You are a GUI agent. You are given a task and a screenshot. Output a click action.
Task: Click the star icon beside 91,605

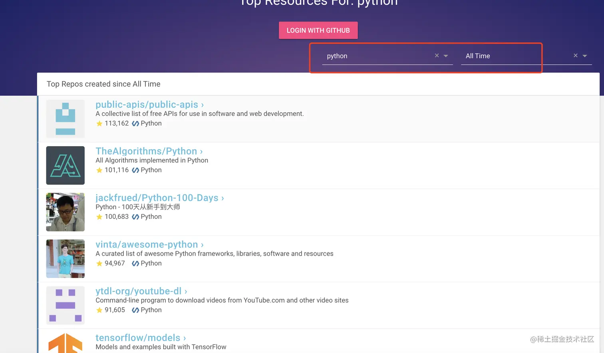(x=99, y=310)
